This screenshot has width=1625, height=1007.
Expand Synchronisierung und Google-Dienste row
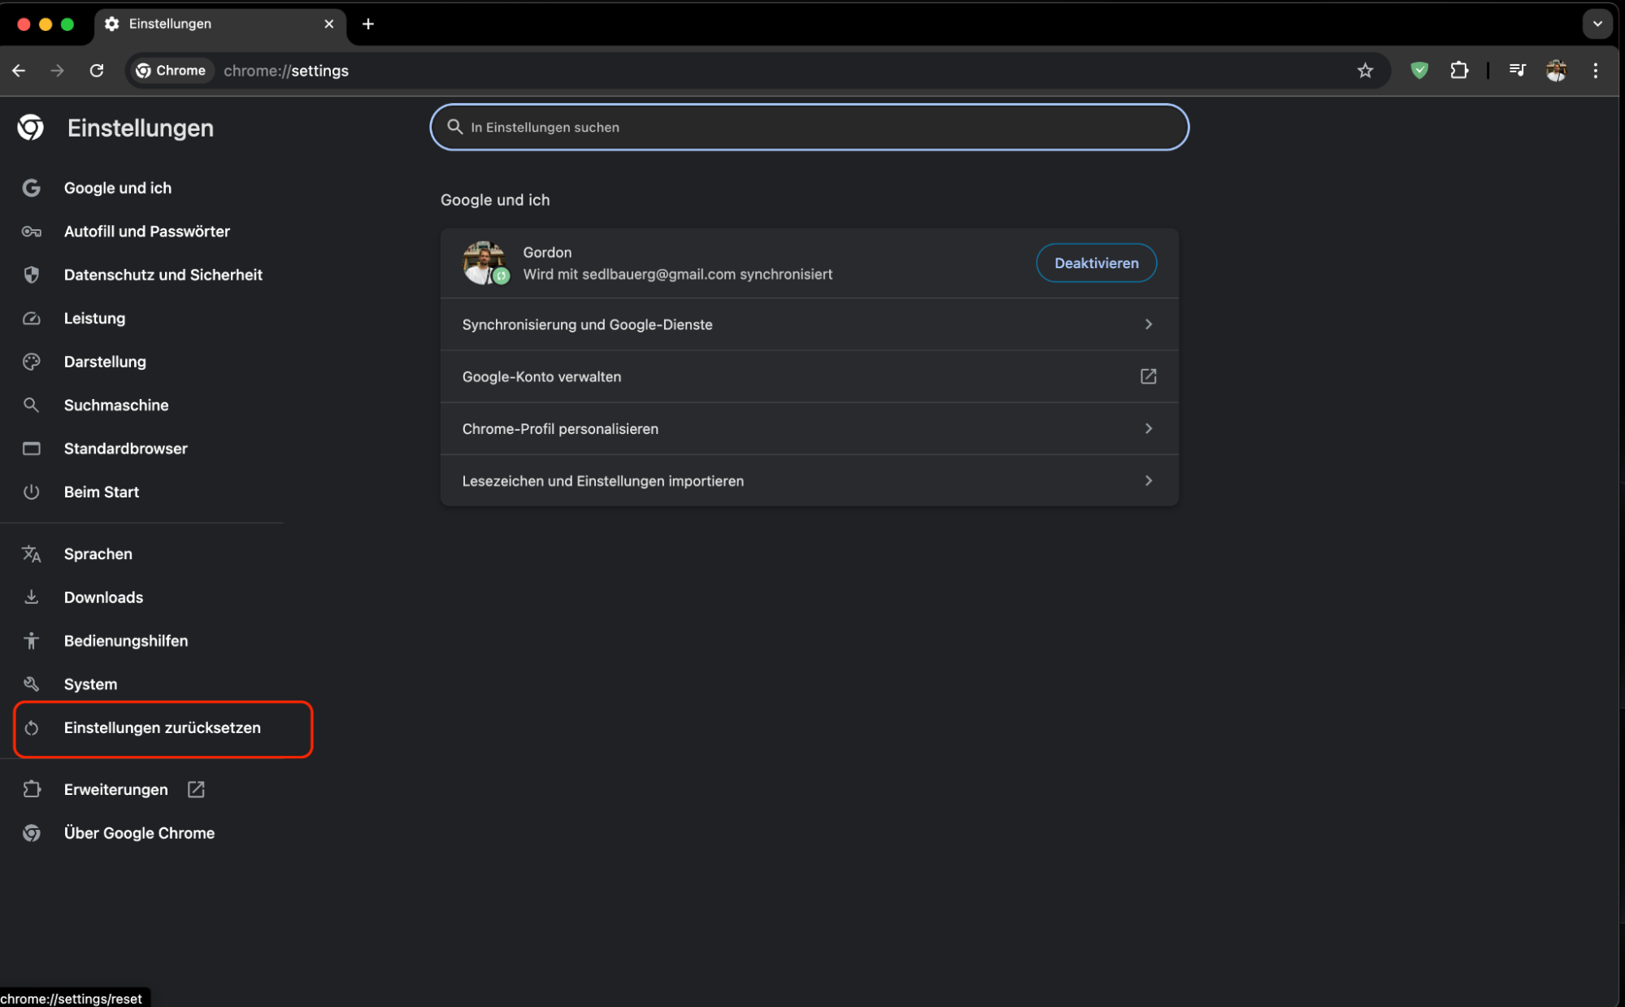808,324
